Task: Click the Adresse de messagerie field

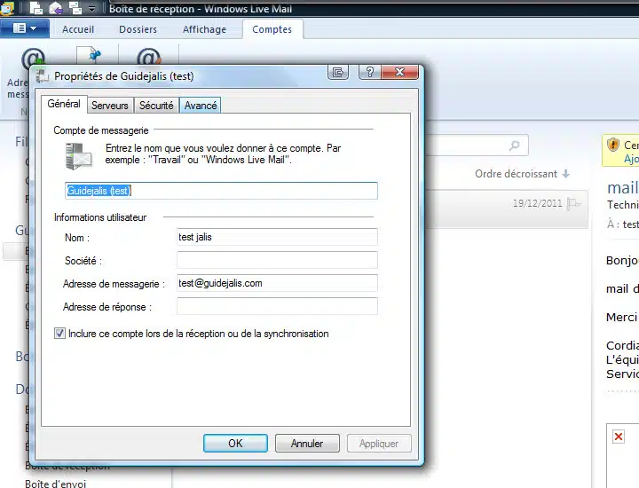Action: pos(277,283)
